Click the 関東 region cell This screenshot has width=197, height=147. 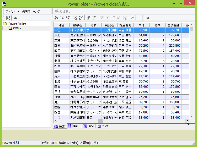click(62, 71)
